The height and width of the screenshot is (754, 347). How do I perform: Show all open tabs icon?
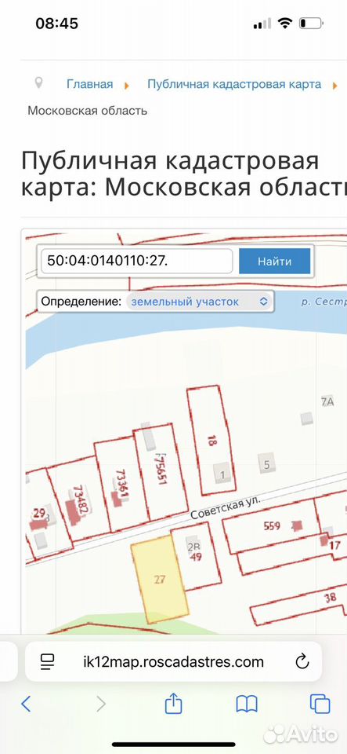click(320, 704)
